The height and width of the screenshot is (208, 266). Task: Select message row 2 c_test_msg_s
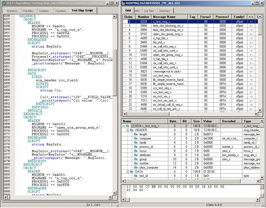190,22
